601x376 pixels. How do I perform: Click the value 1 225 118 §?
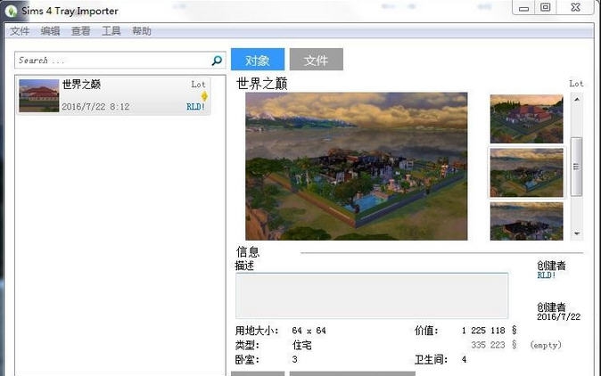[489, 330]
